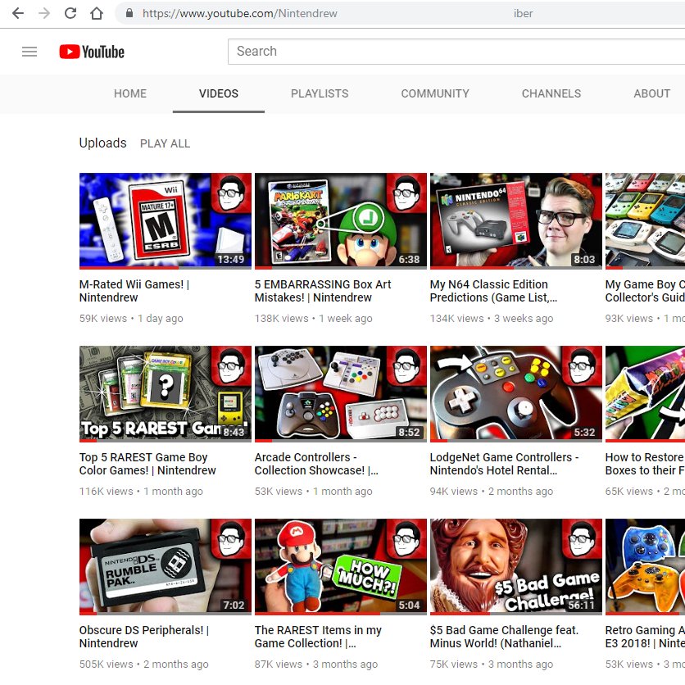The image size is (685, 685).
Task: Click title 'How to Restore Boxes'
Action: (x=645, y=464)
